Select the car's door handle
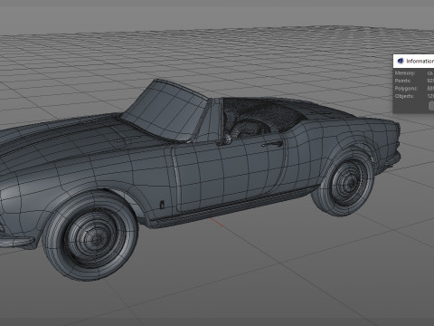 (272, 144)
